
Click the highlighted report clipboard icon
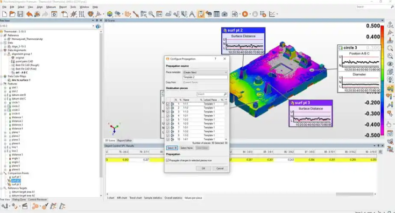(x=200, y=14)
